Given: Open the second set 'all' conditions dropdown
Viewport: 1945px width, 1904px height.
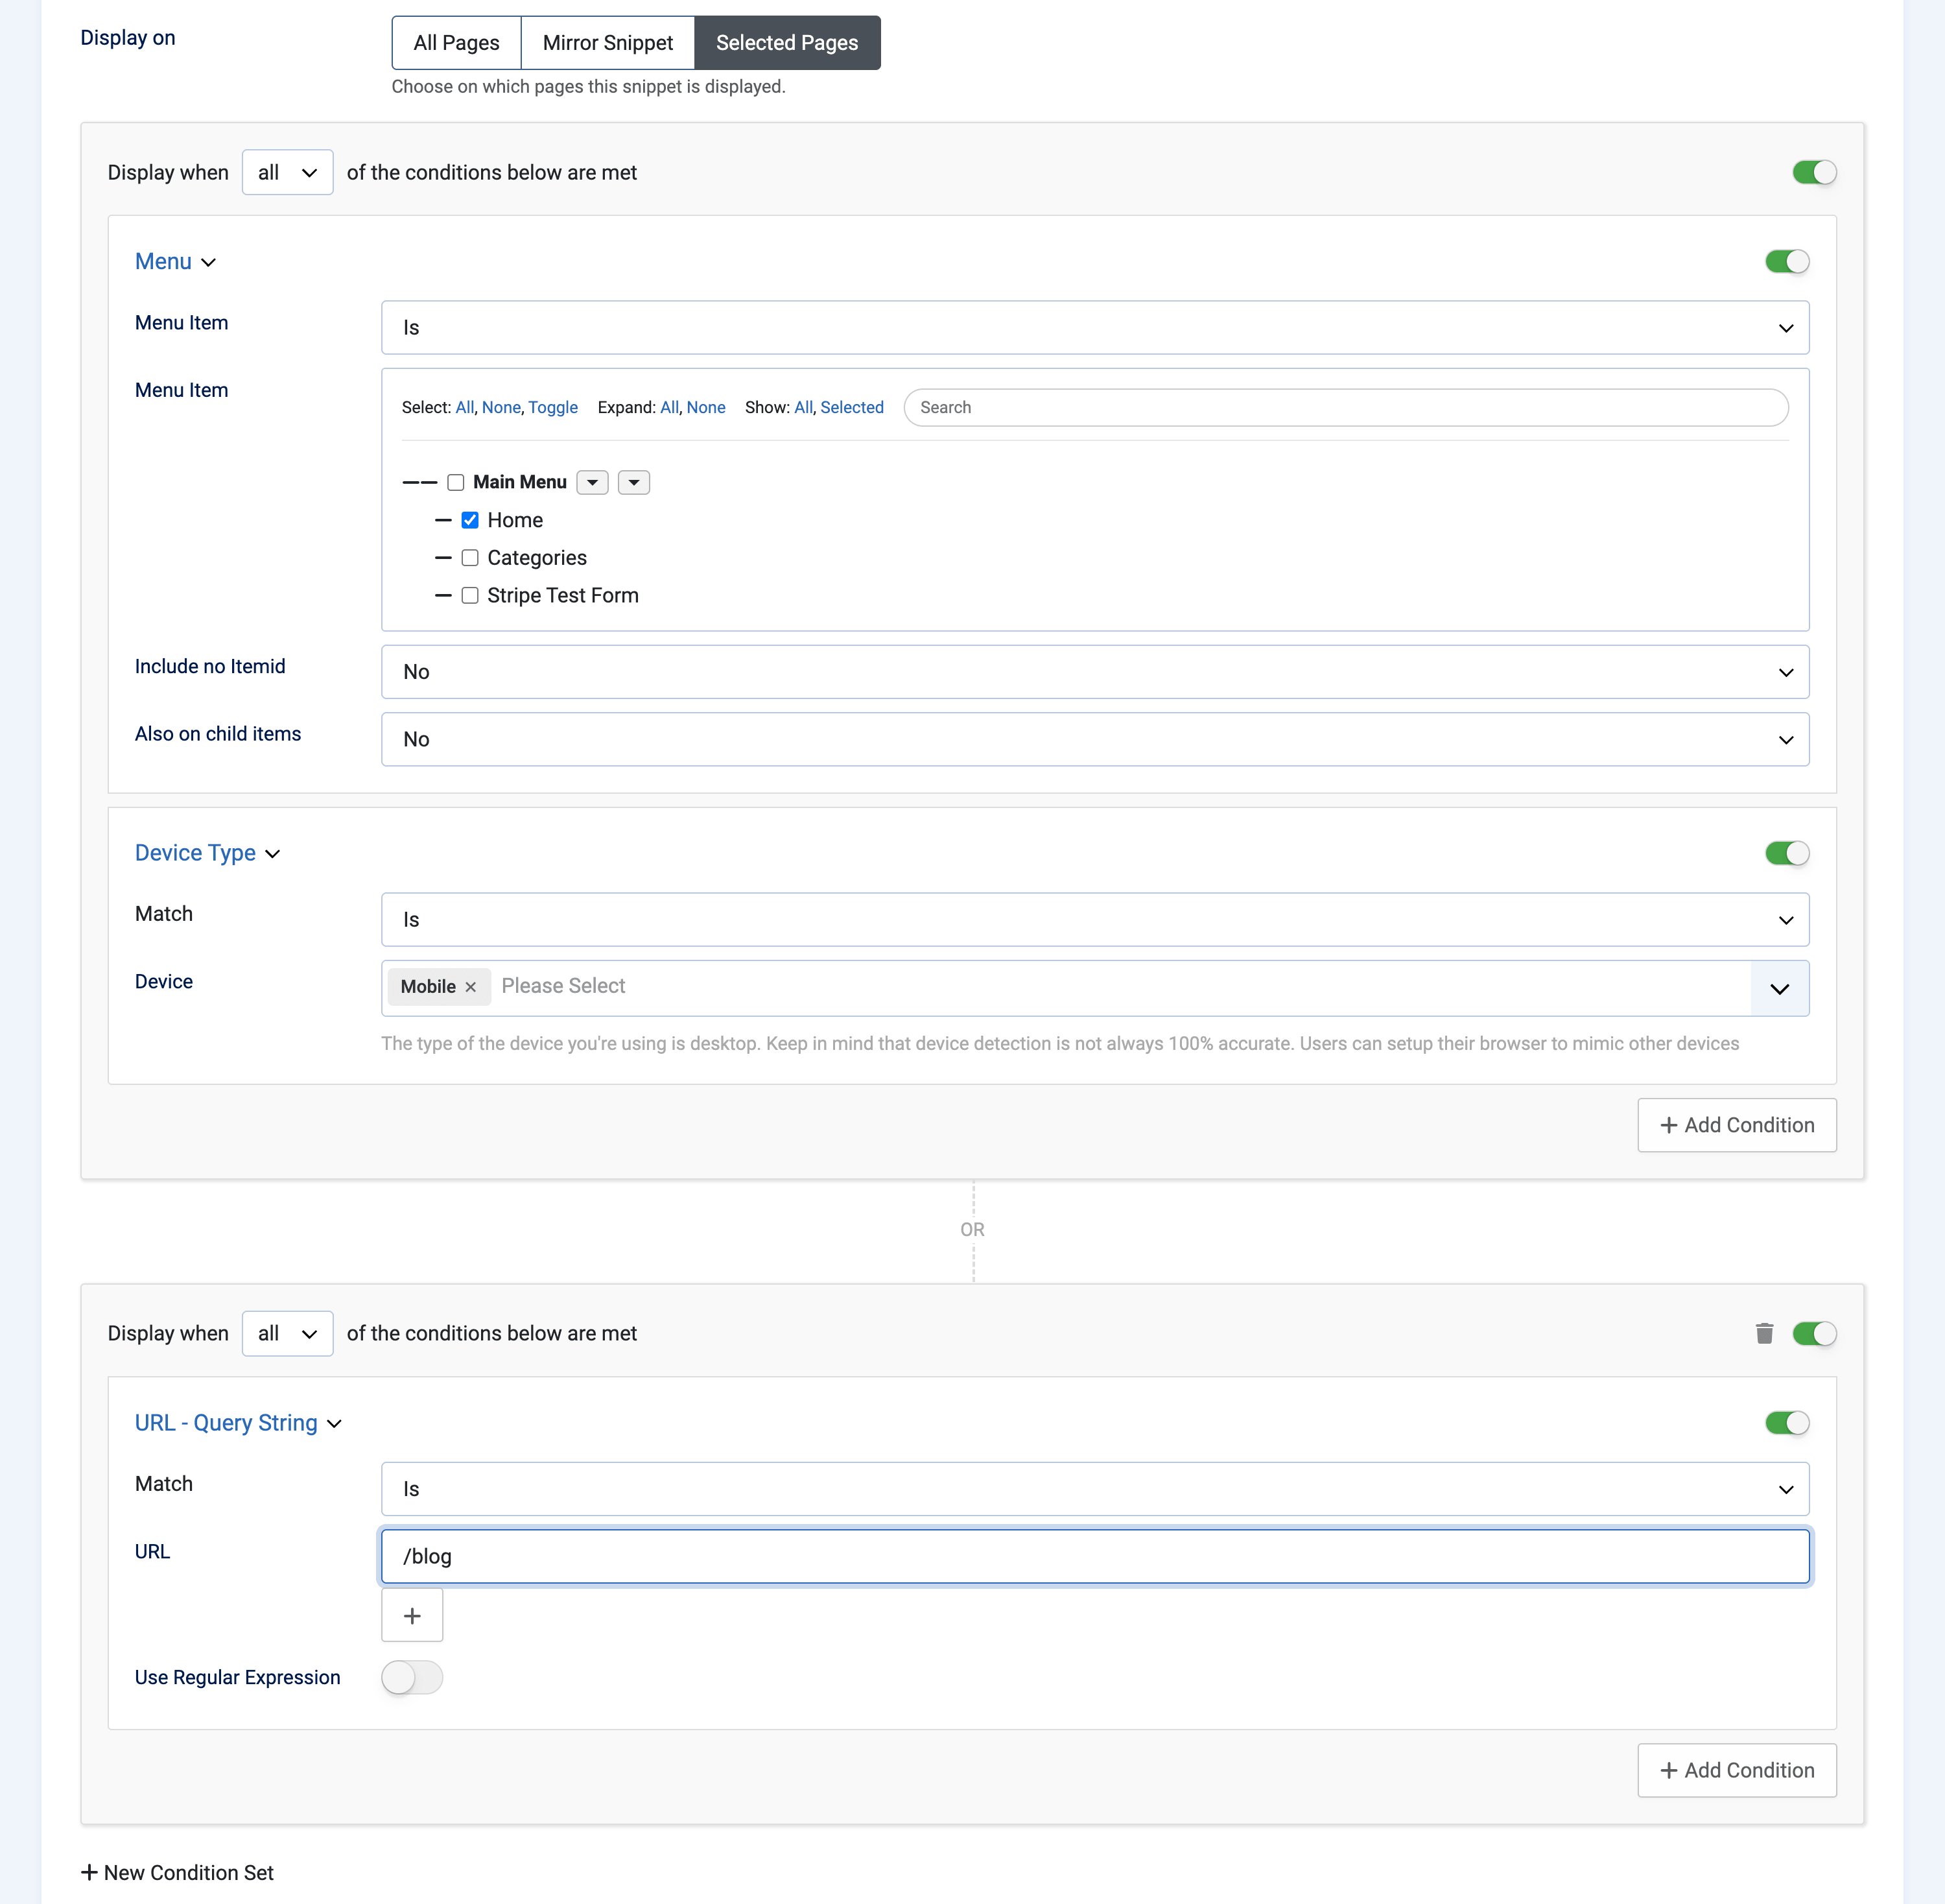Looking at the screenshot, I should pyautogui.click(x=287, y=1333).
